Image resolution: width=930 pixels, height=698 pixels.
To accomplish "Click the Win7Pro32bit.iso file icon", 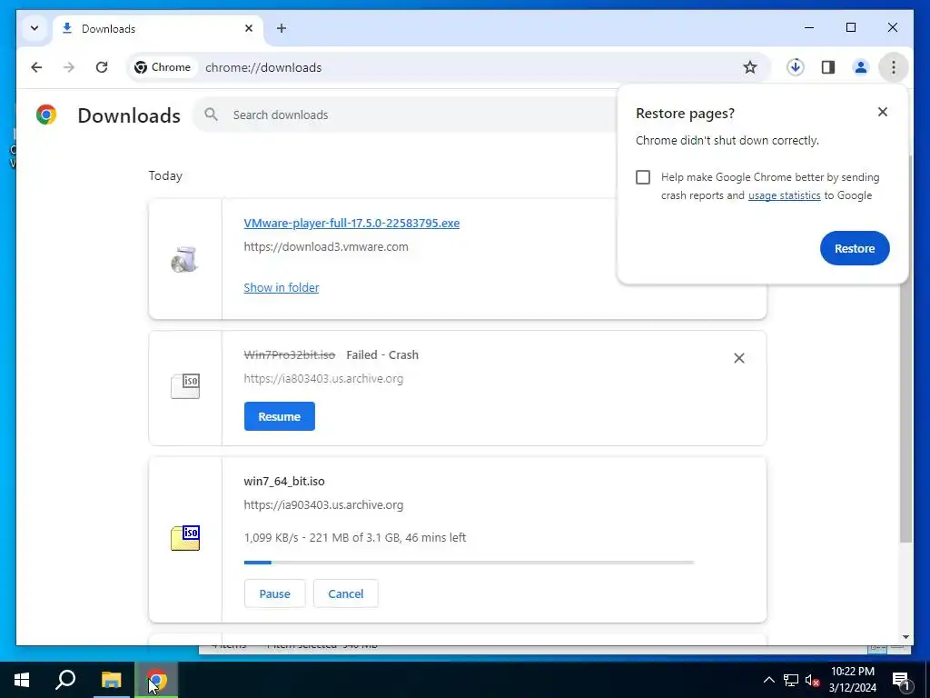I will point(185,385).
